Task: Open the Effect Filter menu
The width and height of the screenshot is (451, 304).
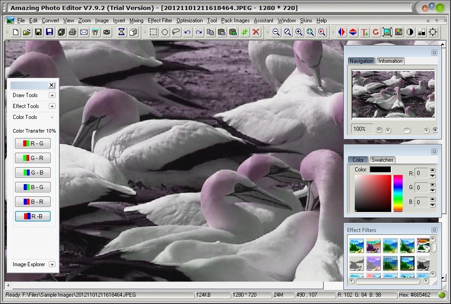Action: pyautogui.click(x=160, y=21)
